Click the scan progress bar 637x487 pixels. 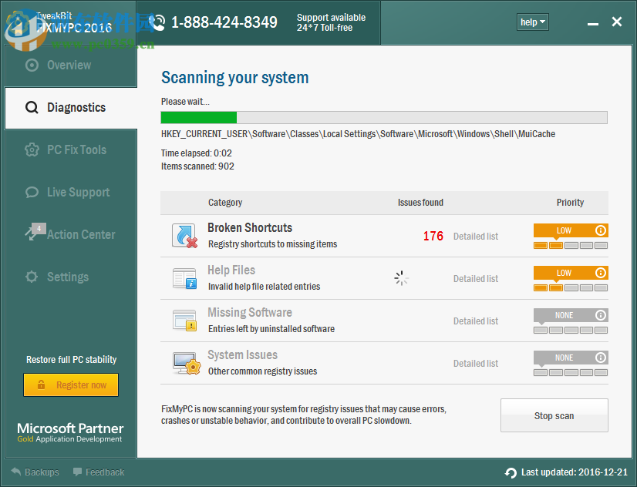pyautogui.click(x=384, y=117)
